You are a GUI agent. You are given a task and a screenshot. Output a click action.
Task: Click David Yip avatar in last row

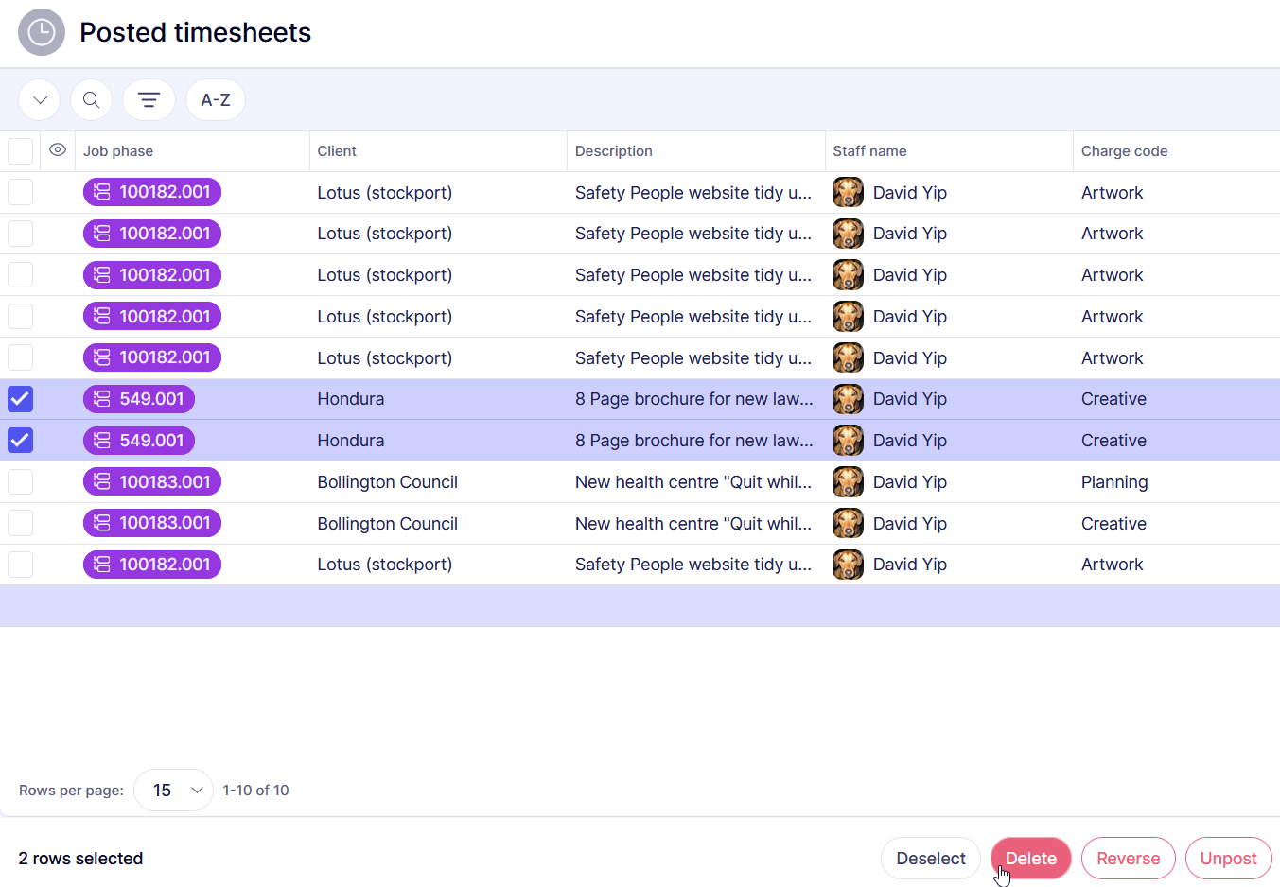848,565
